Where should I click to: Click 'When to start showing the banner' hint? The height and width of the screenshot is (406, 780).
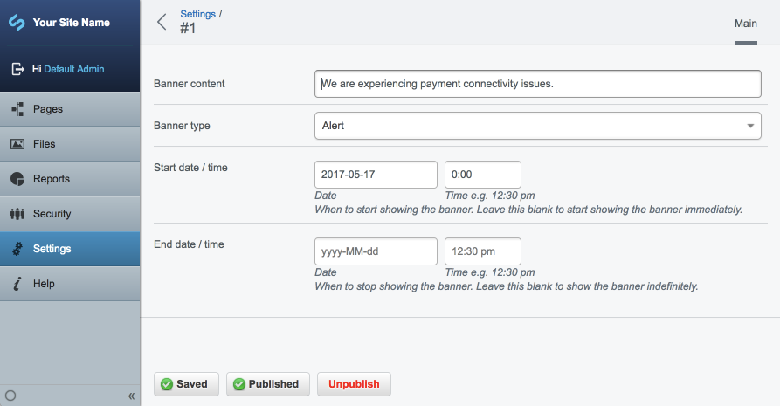tap(528, 210)
